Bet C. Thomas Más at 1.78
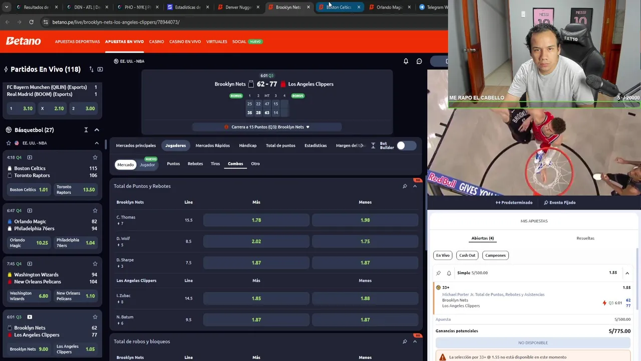This screenshot has width=641, height=361. [x=256, y=220]
